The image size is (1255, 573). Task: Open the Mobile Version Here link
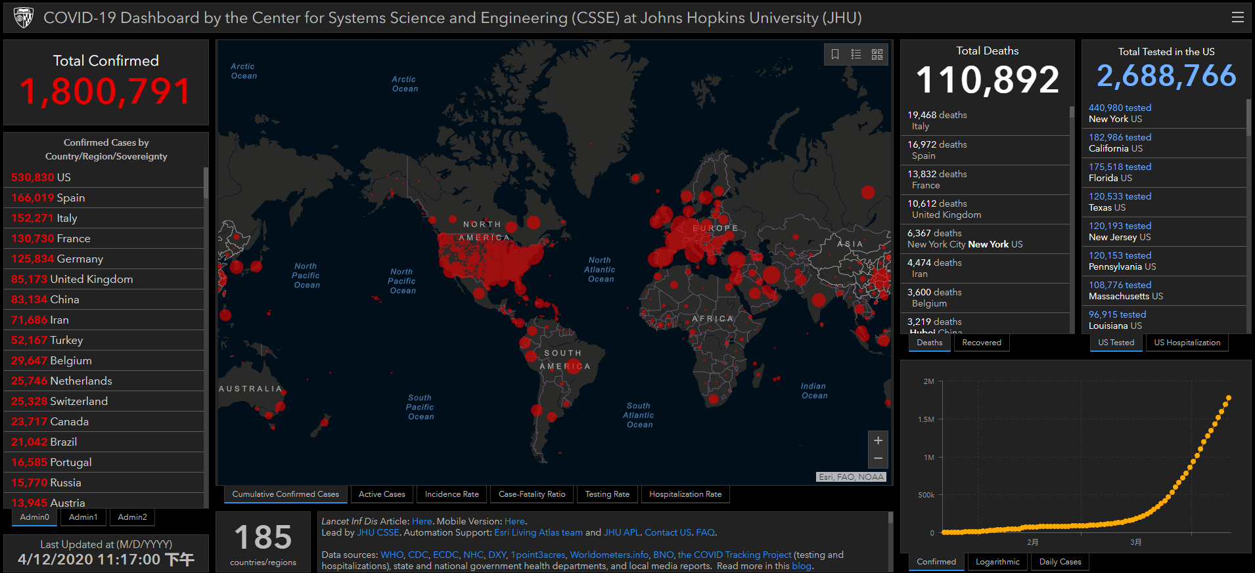[514, 521]
